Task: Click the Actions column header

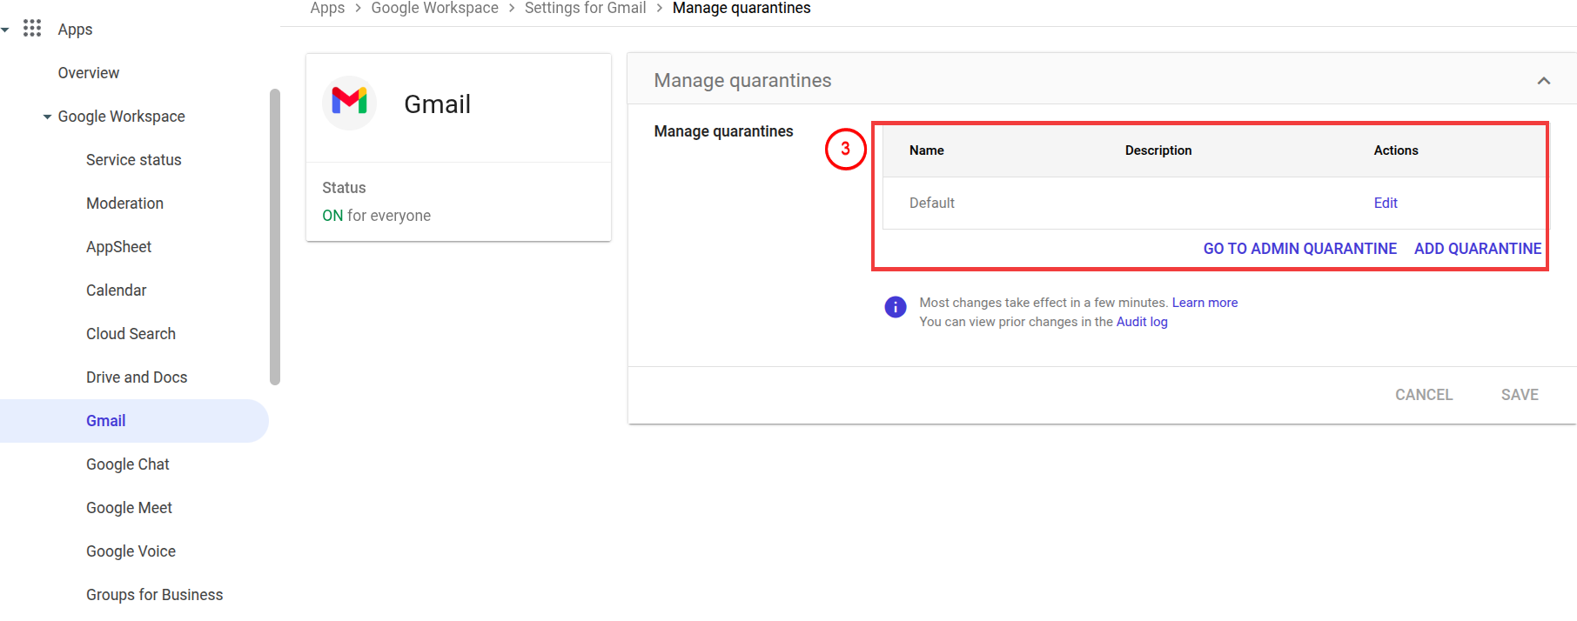Action: point(1395,150)
